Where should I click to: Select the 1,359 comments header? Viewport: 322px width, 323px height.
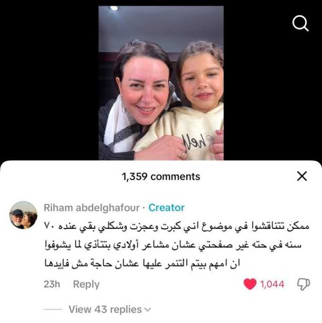tap(161, 176)
